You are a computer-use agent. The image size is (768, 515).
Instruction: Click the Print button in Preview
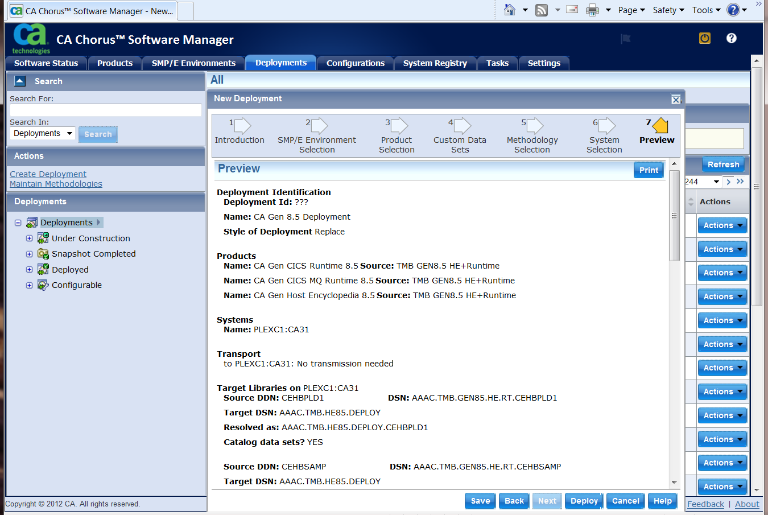[649, 170]
